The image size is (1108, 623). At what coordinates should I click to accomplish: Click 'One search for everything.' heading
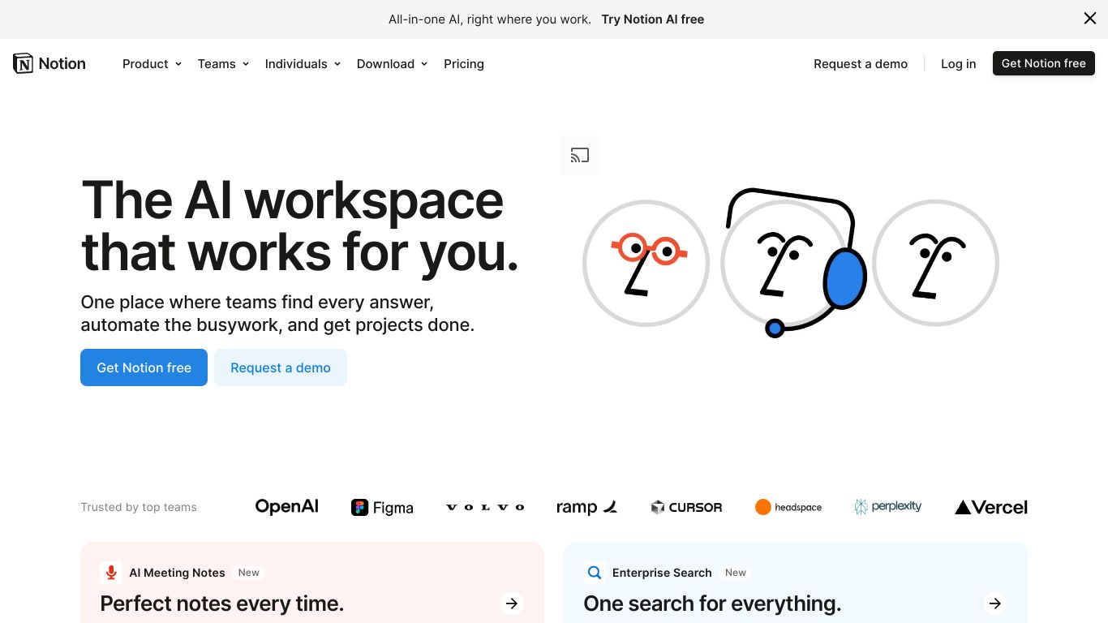click(x=712, y=604)
